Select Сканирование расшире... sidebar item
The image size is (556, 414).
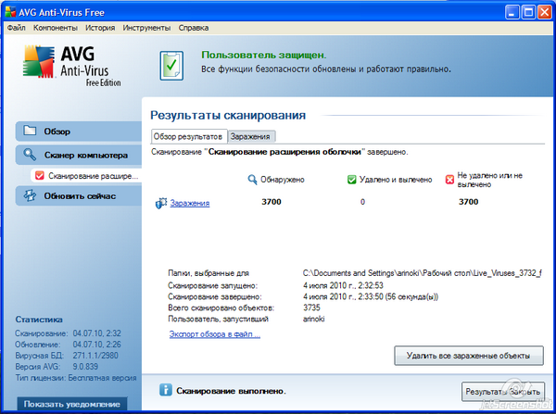click(86, 176)
